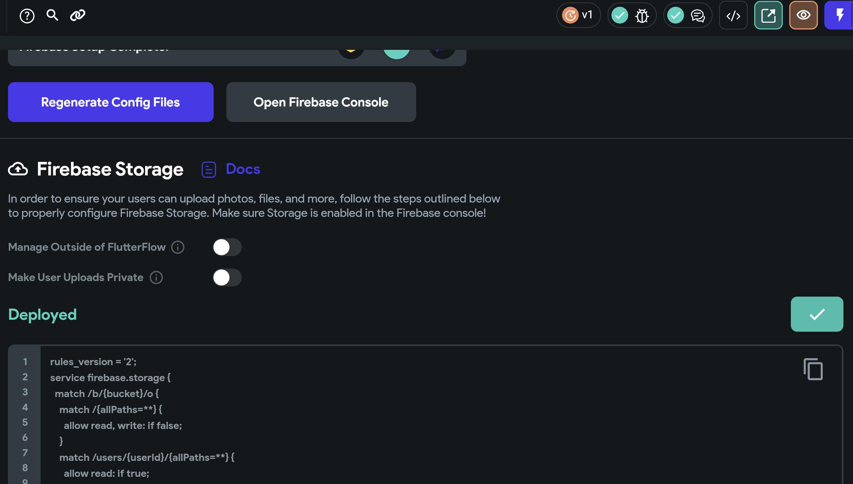Click the open-in-new-window share icon

pos(768,16)
